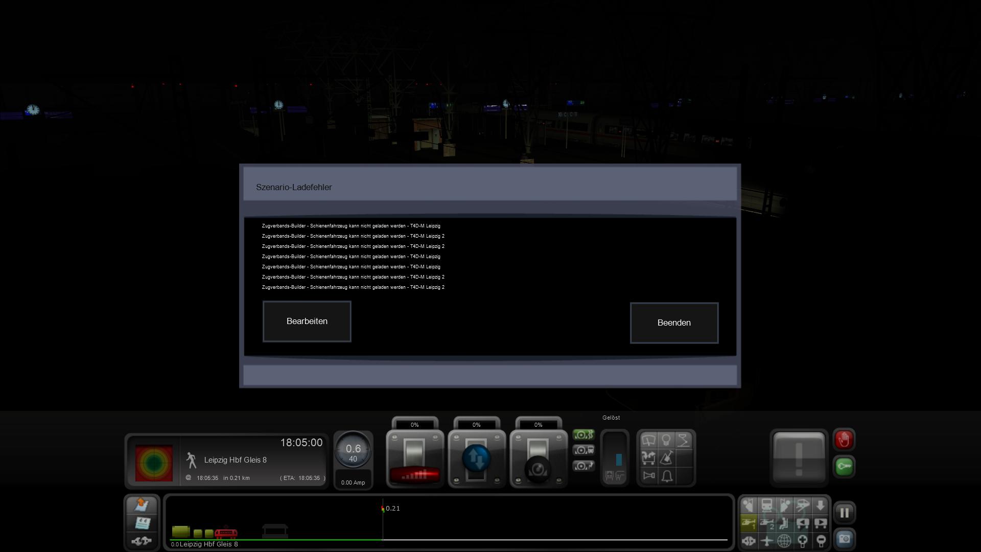Click the Bearbeiten button
The image size is (981, 552).
pyautogui.click(x=307, y=321)
